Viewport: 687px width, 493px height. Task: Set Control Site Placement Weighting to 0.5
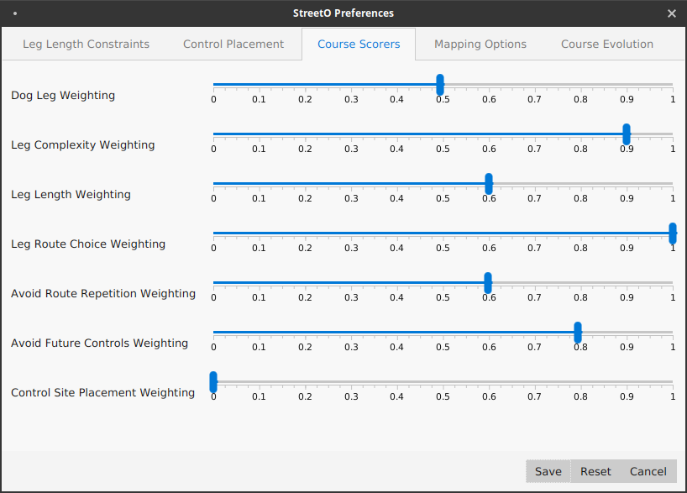[x=443, y=382]
